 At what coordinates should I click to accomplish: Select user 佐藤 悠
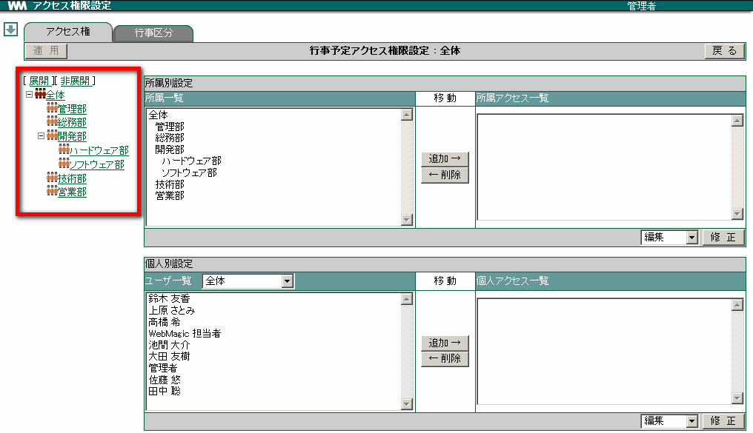(x=165, y=379)
